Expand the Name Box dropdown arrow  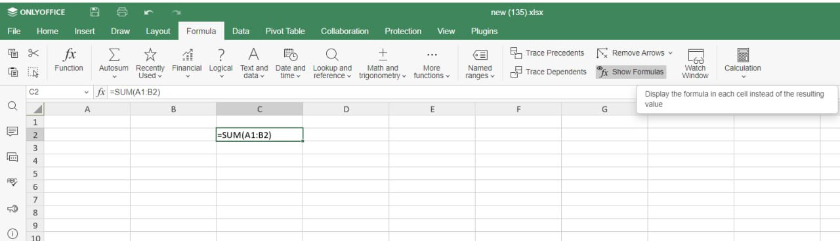(x=86, y=93)
